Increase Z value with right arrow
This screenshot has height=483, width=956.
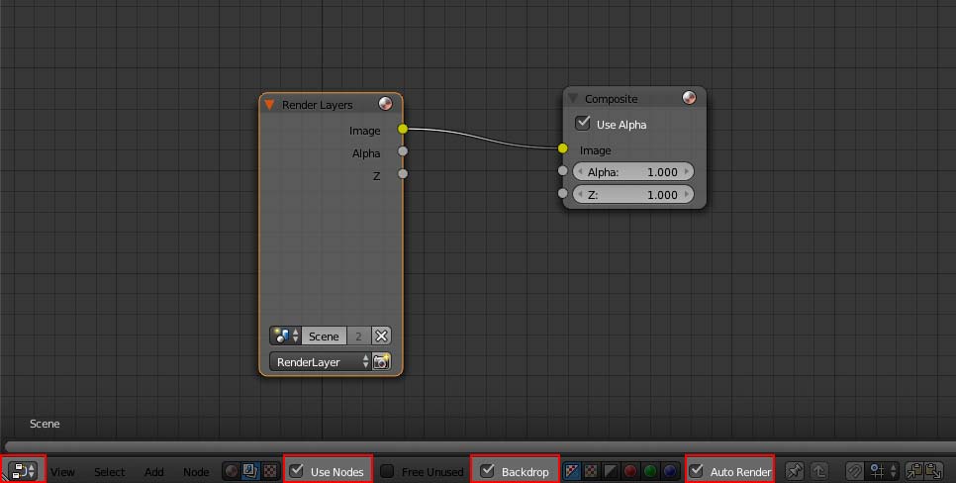[x=687, y=195]
